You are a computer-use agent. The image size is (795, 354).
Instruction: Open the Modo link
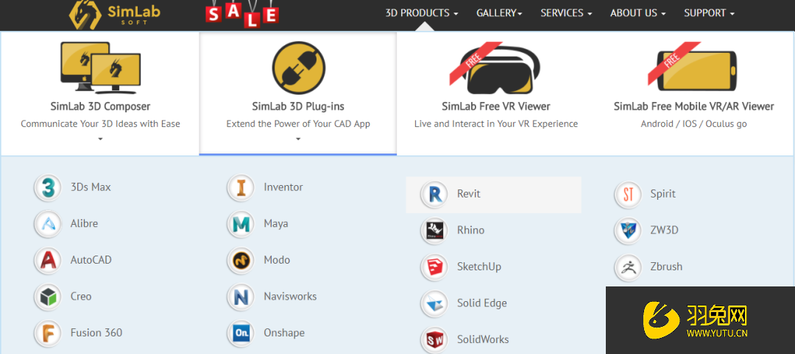(277, 260)
